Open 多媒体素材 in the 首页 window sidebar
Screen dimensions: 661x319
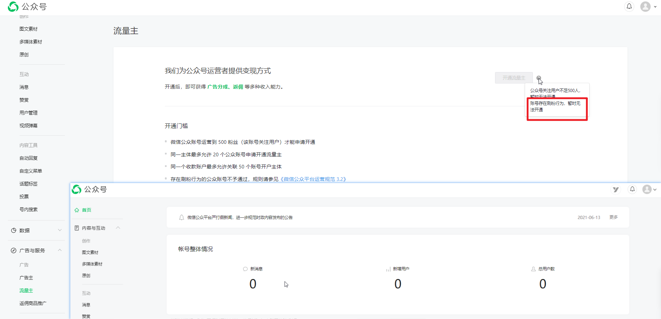(x=92, y=264)
